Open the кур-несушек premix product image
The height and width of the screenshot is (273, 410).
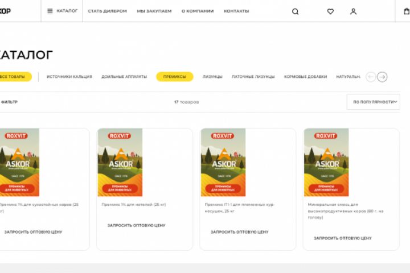[x=223, y=162]
